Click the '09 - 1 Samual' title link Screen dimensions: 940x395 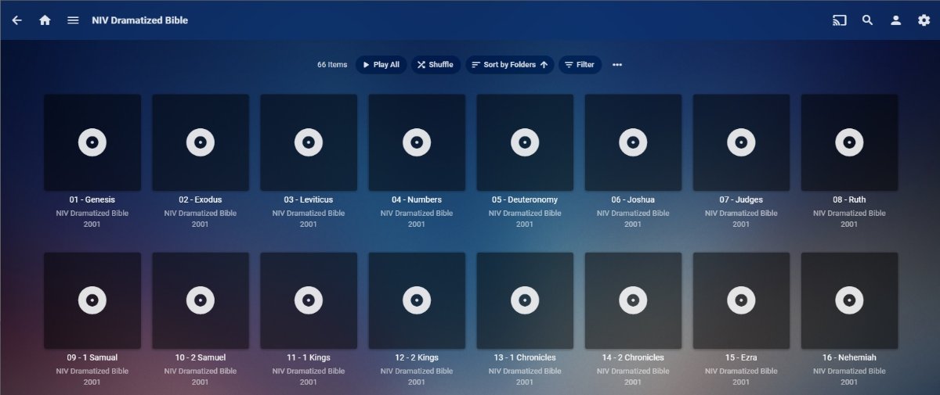92,357
